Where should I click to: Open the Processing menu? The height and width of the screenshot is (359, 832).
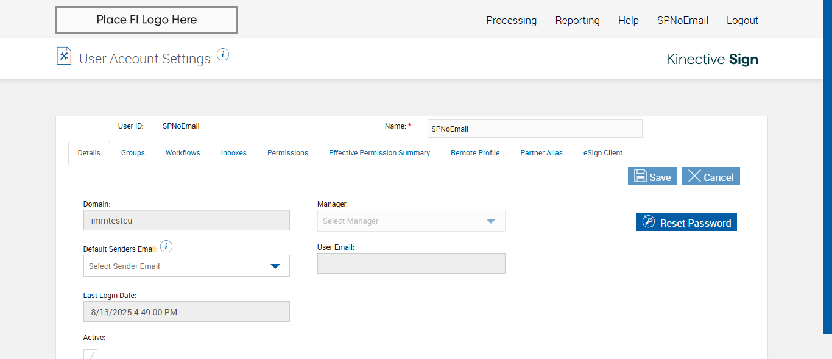pyautogui.click(x=511, y=20)
